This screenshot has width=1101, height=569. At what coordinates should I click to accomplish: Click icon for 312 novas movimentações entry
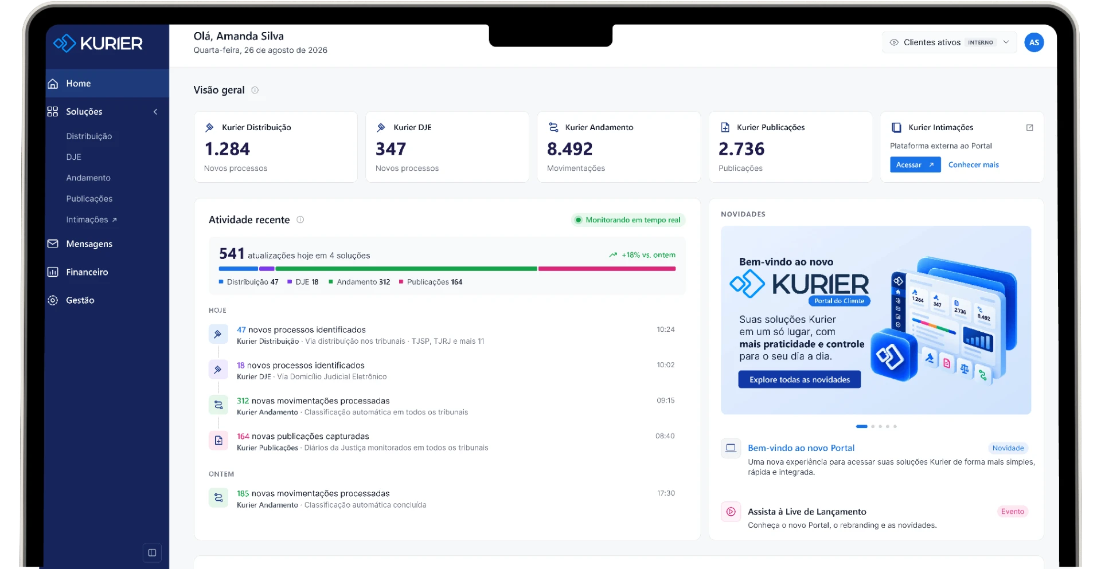click(x=218, y=405)
